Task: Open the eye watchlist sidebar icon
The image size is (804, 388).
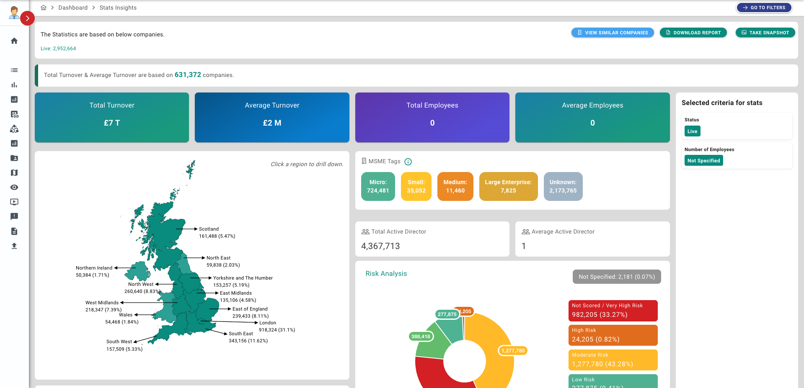Action: [x=14, y=188]
